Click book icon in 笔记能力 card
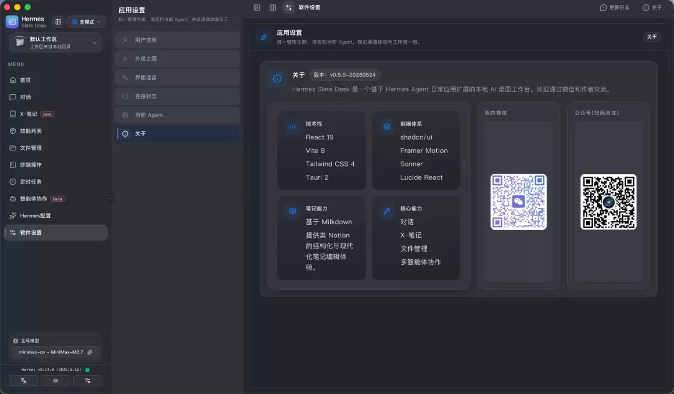 pyautogui.click(x=292, y=211)
